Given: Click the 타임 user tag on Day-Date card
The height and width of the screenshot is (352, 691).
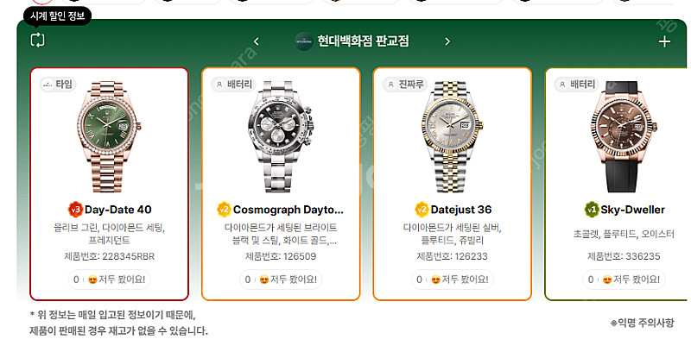Looking at the screenshot, I should (x=58, y=84).
